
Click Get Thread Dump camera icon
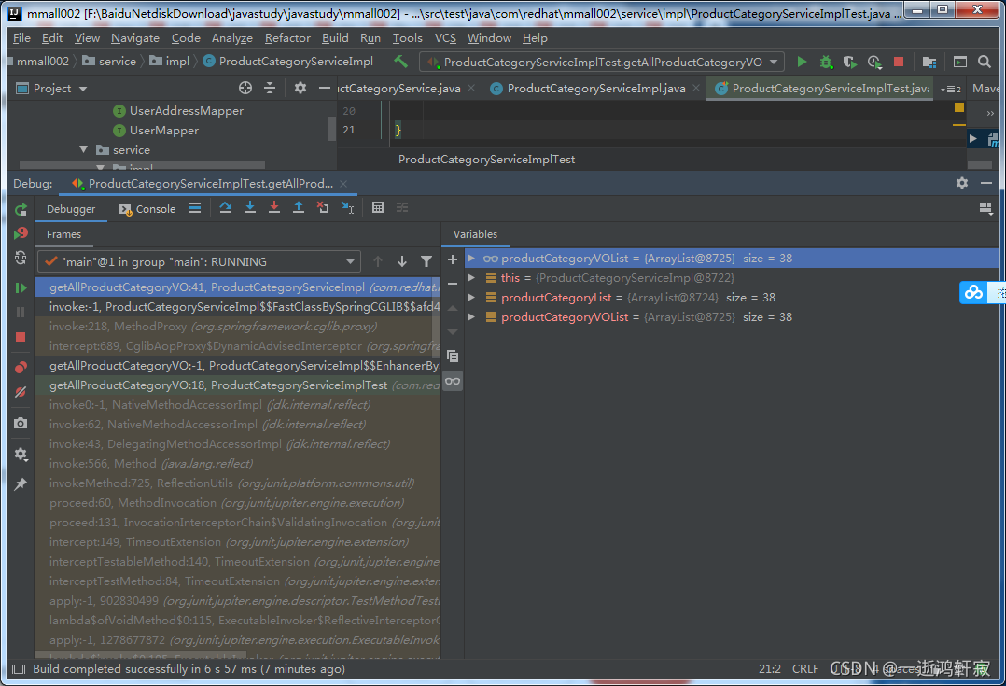click(x=21, y=423)
